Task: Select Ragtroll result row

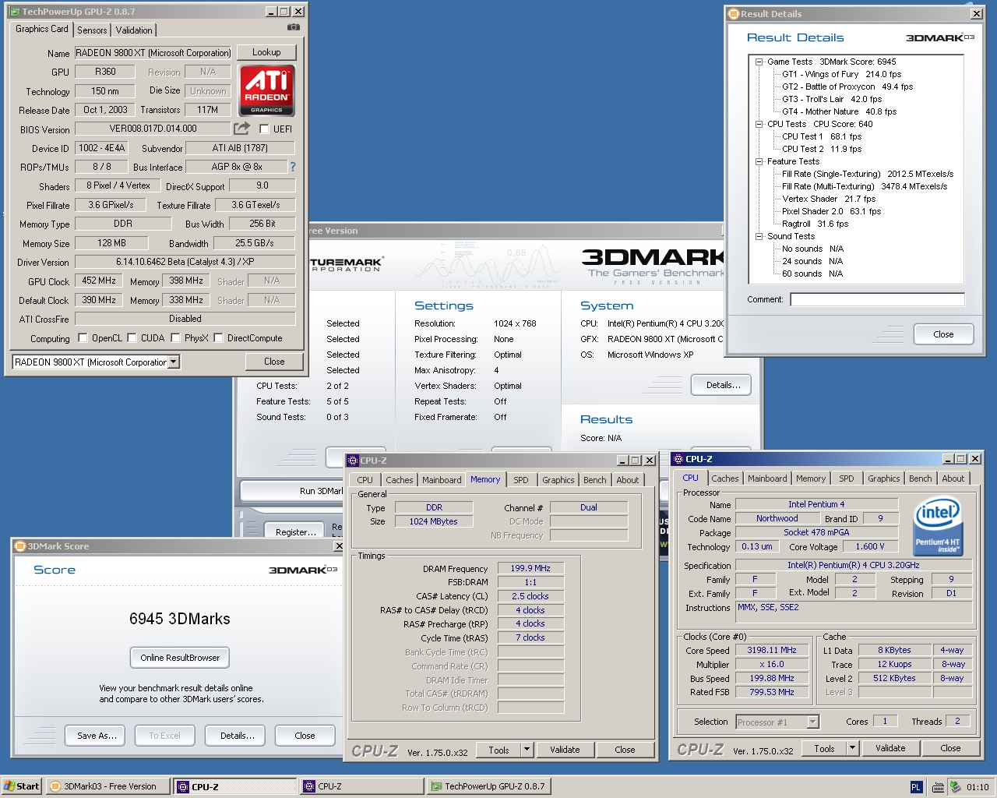Action: click(816, 224)
